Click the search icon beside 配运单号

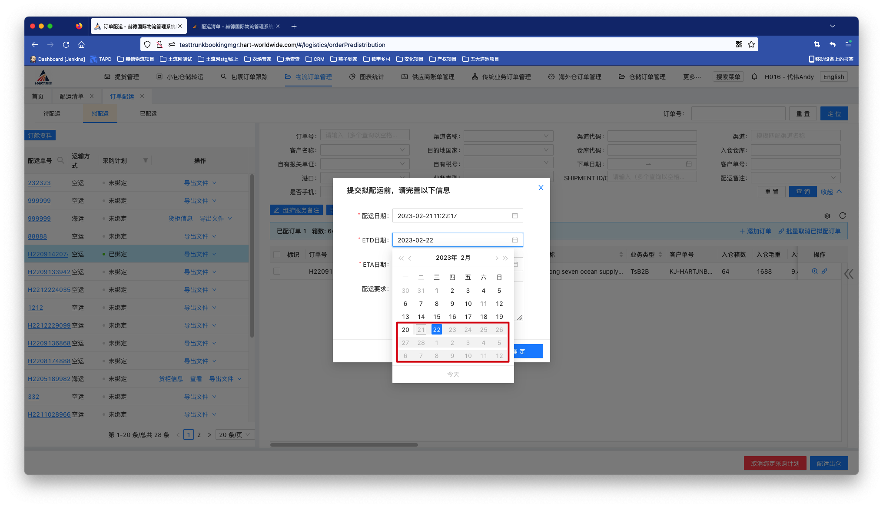61,161
